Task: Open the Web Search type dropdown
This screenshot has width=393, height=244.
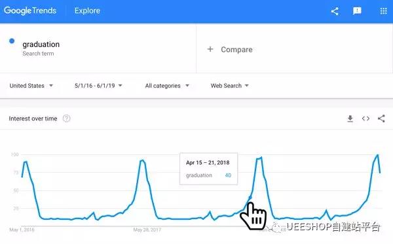Action: click(x=230, y=86)
